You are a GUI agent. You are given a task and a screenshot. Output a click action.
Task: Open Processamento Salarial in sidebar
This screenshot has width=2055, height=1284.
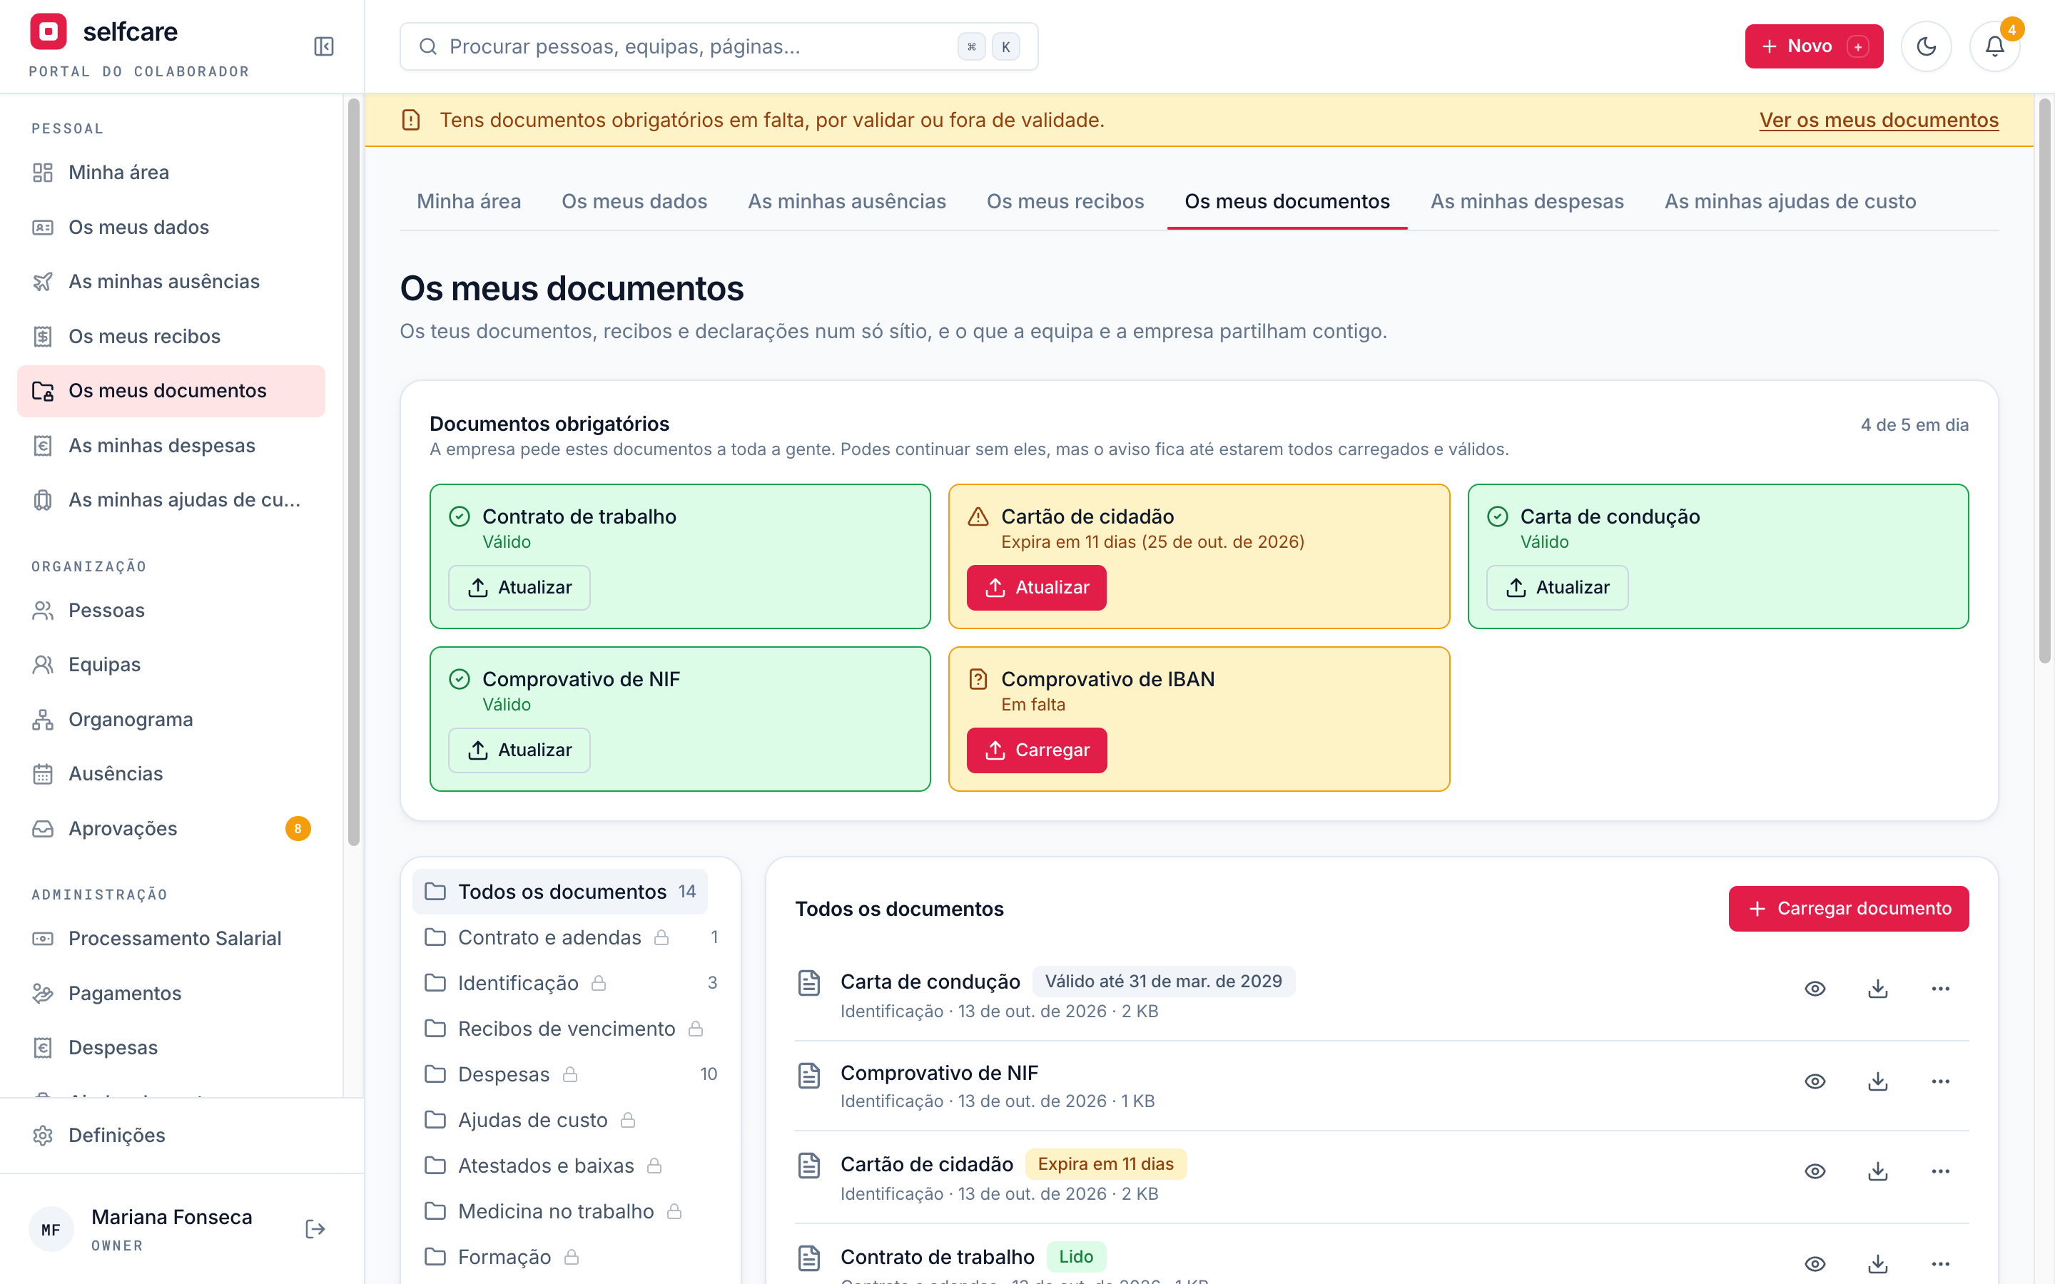point(171,938)
